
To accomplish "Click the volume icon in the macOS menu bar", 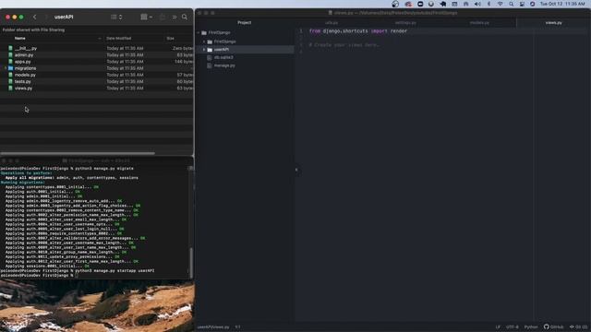I will [x=477, y=4].
